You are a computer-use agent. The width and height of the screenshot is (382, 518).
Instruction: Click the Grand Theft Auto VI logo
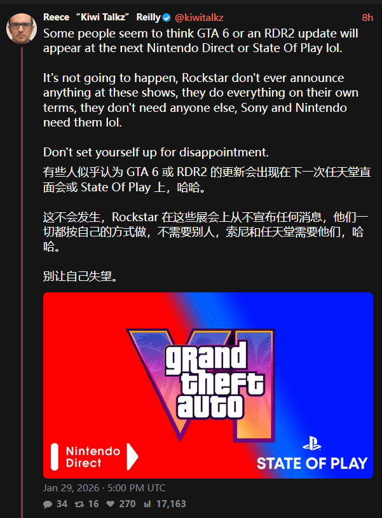click(x=201, y=385)
